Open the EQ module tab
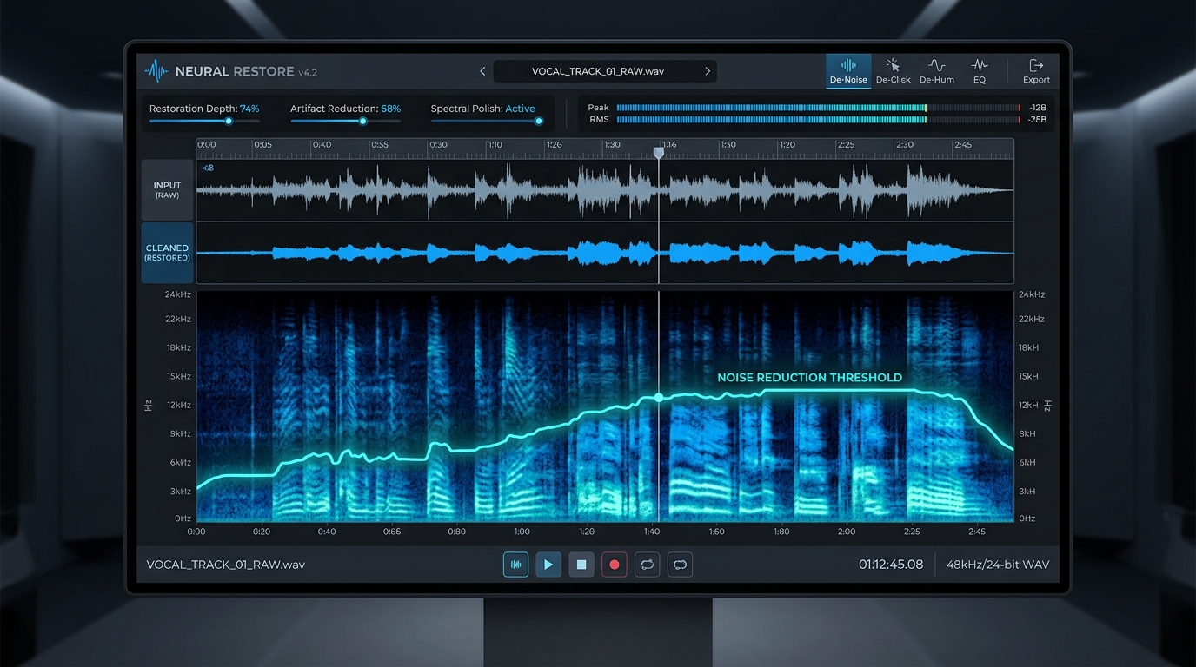Image resolution: width=1196 pixels, height=667 pixels. [980, 71]
